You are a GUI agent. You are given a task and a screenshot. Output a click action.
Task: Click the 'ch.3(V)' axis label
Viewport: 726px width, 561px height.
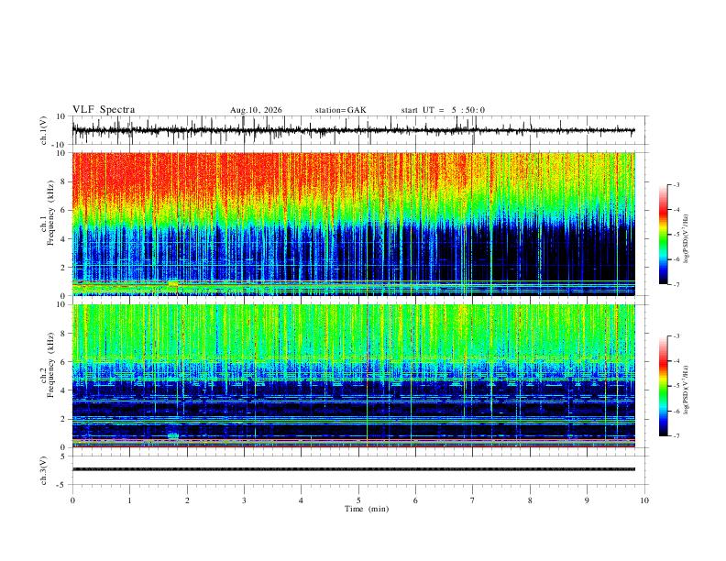point(44,471)
